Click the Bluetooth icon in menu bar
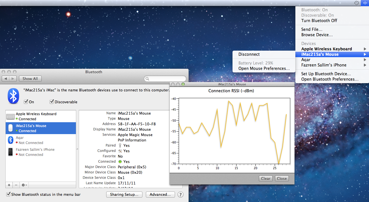The width and height of the screenshot is (369, 202). [364, 3]
